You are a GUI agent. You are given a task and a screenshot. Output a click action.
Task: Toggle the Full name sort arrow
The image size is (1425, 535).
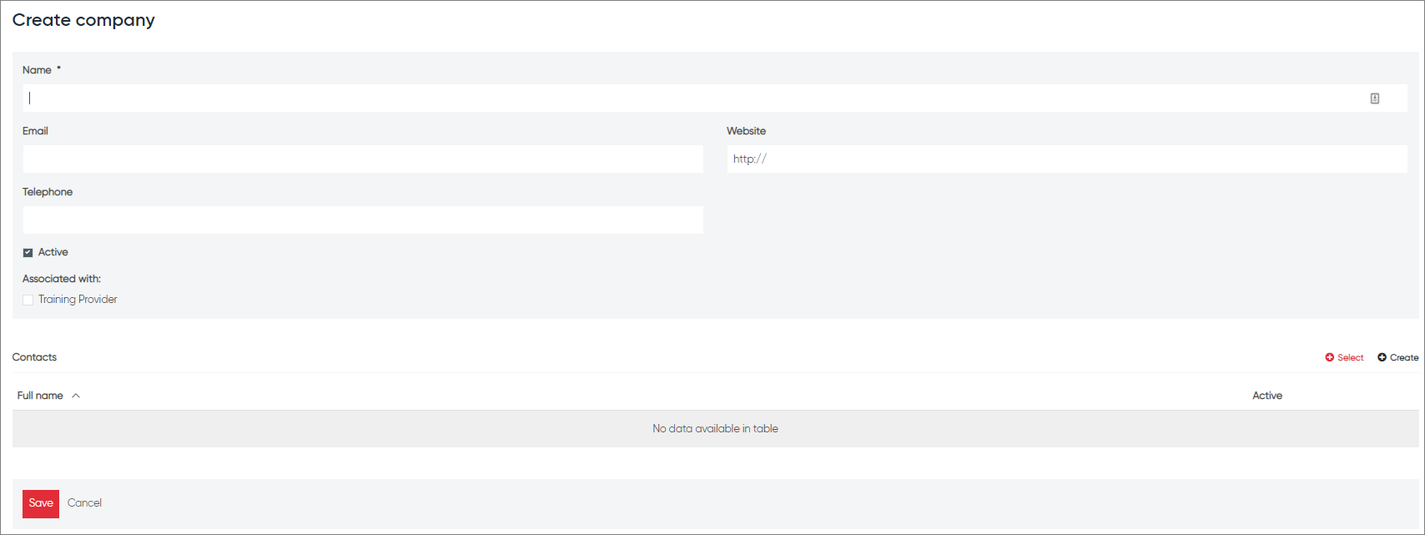point(76,396)
